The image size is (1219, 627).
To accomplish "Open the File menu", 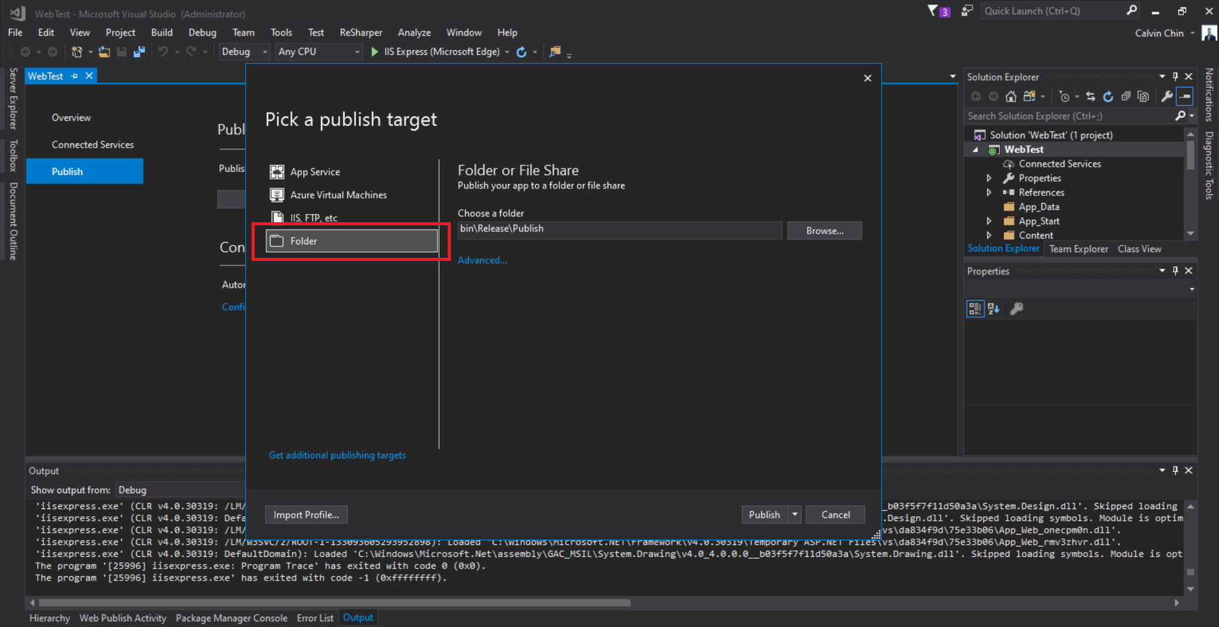I will (15, 32).
